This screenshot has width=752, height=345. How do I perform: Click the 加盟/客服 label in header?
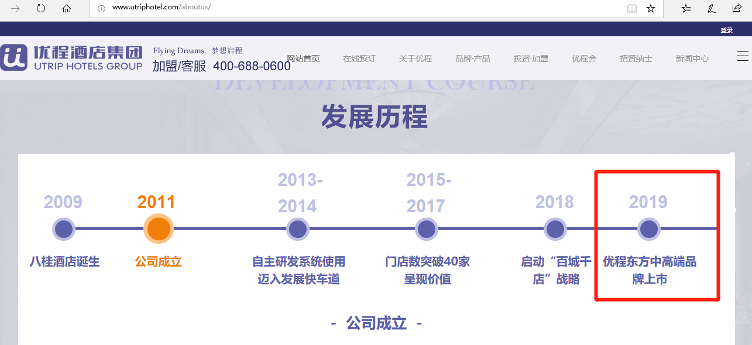click(x=180, y=66)
